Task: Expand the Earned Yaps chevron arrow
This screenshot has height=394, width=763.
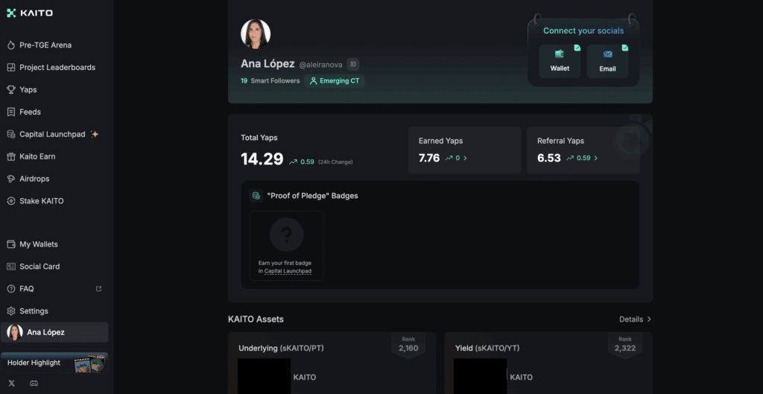Action: click(465, 158)
